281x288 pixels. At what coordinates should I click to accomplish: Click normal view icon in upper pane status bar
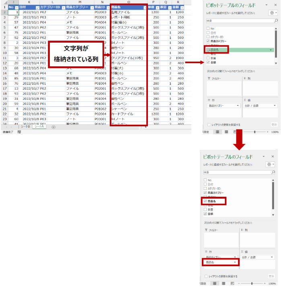point(217,132)
